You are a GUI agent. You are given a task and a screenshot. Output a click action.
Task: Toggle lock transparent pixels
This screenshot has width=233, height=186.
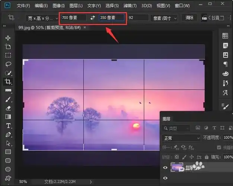[x=177, y=157]
